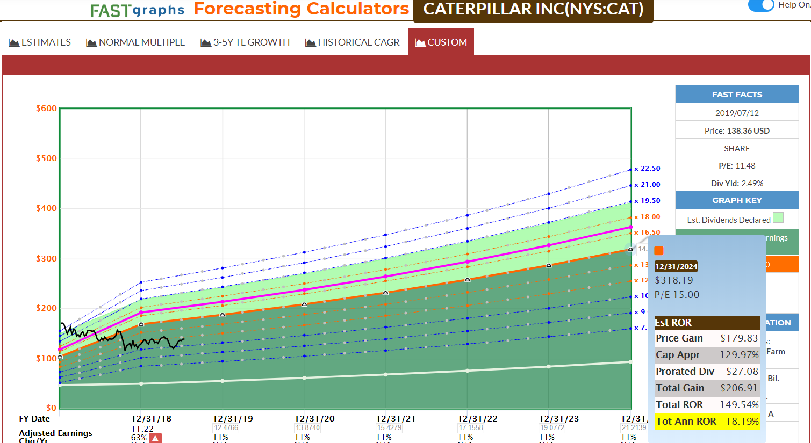Image resolution: width=811 pixels, height=443 pixels.
Task: Click the x 19.50 multiple label
Action: click(647, 201)
